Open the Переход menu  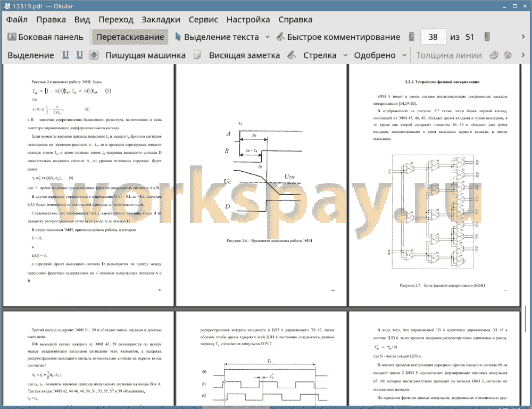point(115,20)
